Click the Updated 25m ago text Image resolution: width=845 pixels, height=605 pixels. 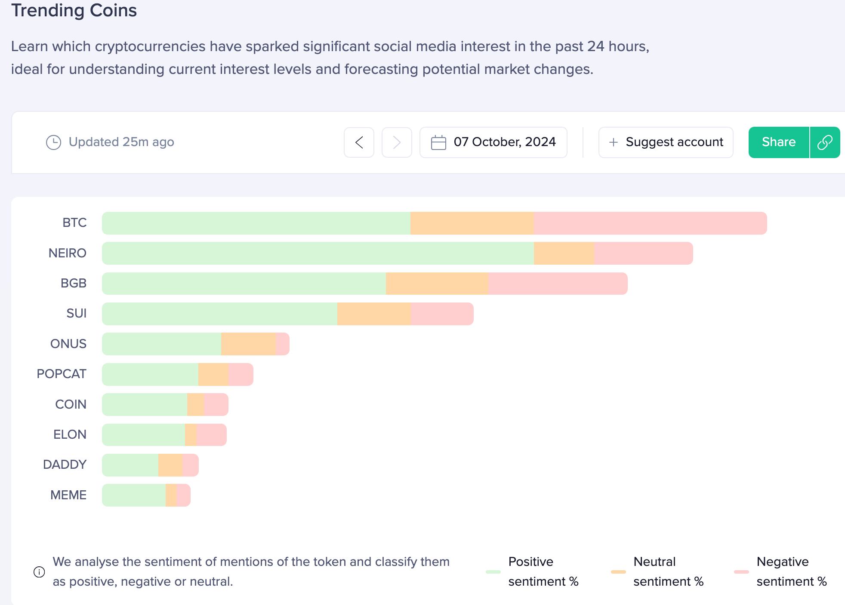(x=121, y=142)
